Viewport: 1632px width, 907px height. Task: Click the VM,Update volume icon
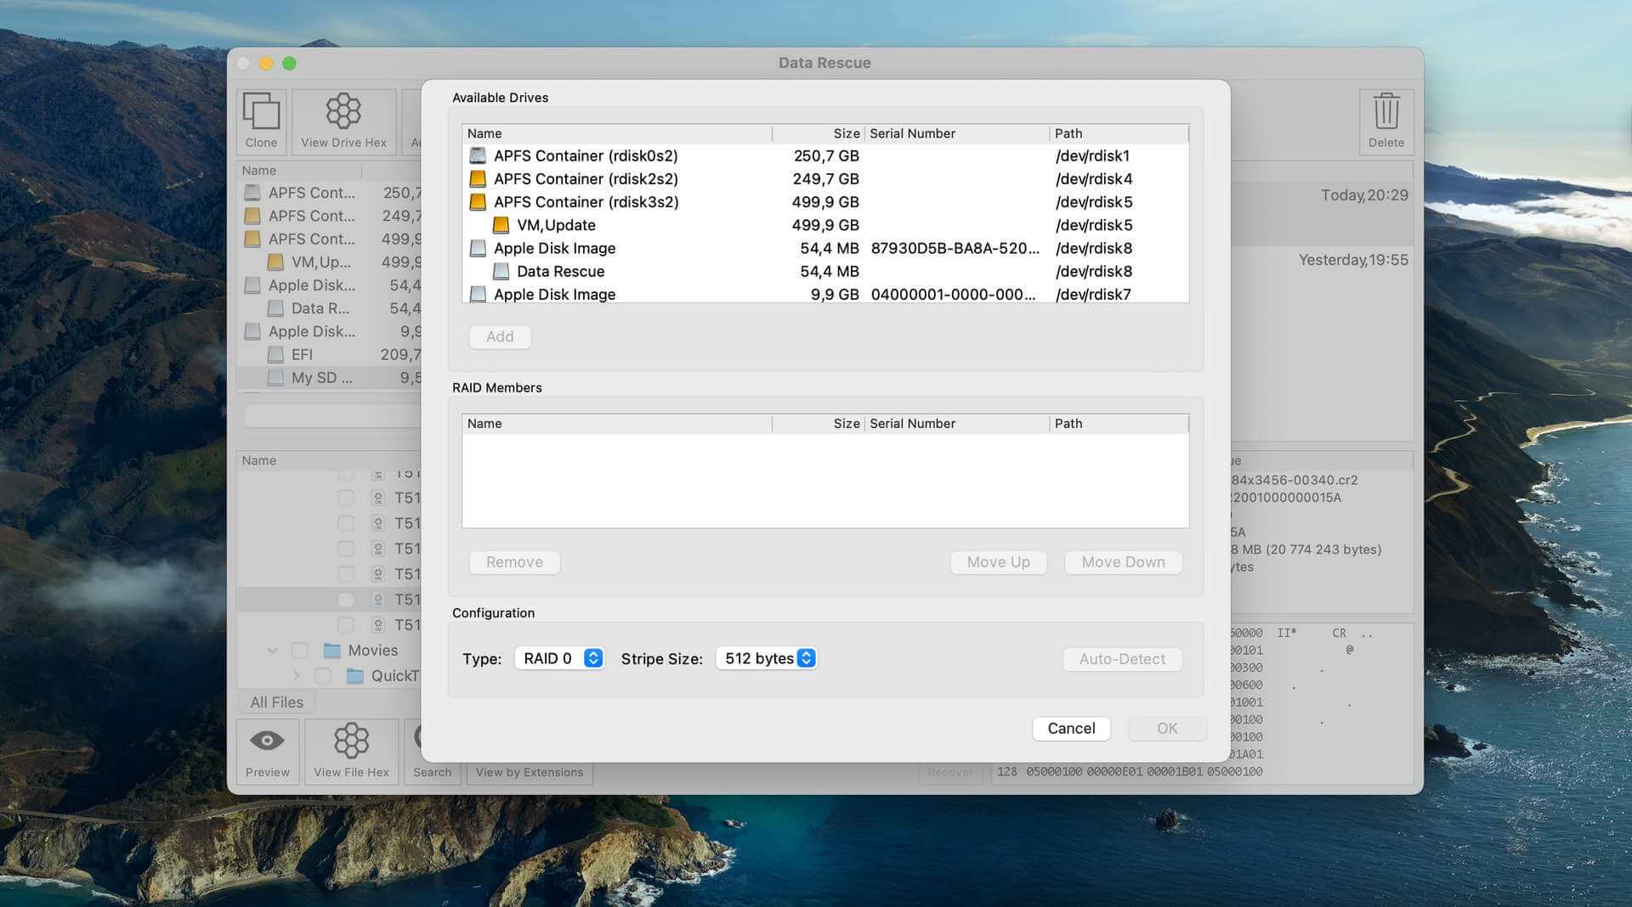(x=501, y=225)
